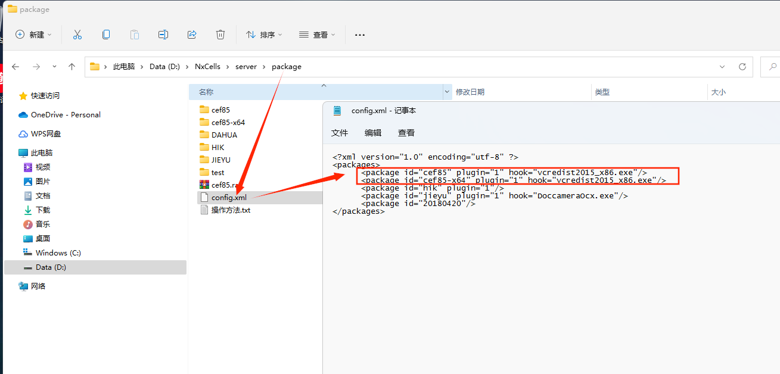The height and width of the screenshot is (374, 780).
Task: Expand the 排序 (Sort) dropdown
Action: pos(264,35)
